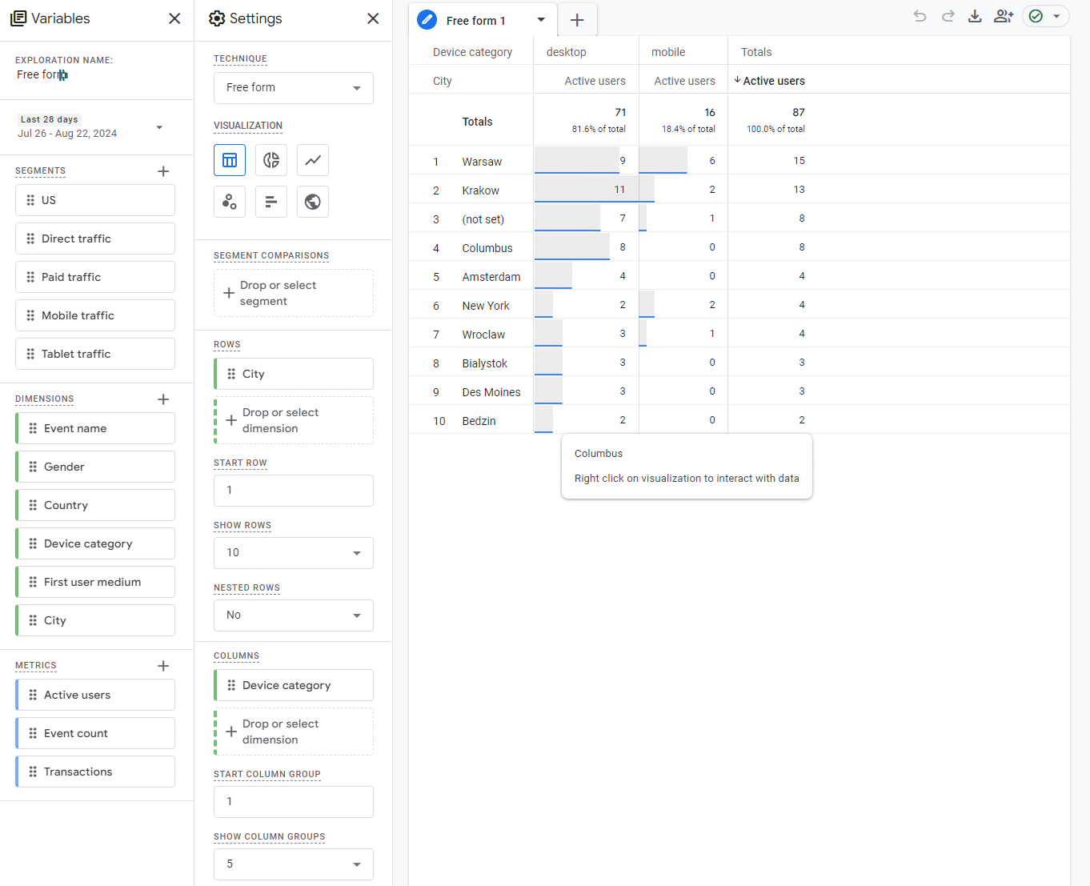Open the Free form 1 tab menu arrow
The image size is (1090, 886).
pos(541,20)
